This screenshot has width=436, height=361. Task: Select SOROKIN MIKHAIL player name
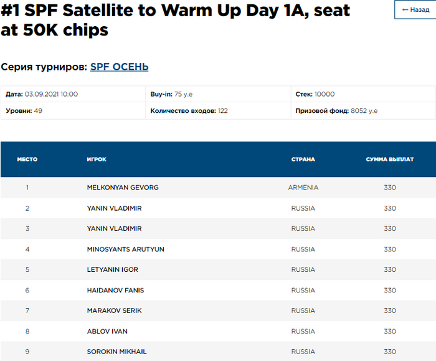pos(116,352)
